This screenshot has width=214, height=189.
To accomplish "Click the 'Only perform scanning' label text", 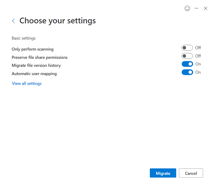I will (32, 49).
